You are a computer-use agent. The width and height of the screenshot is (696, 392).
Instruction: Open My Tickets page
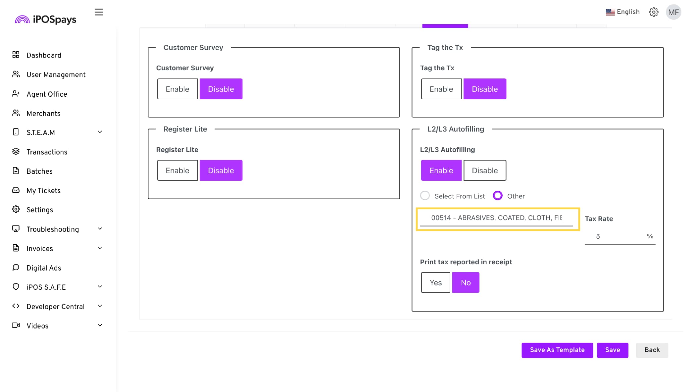coord(43,191)
